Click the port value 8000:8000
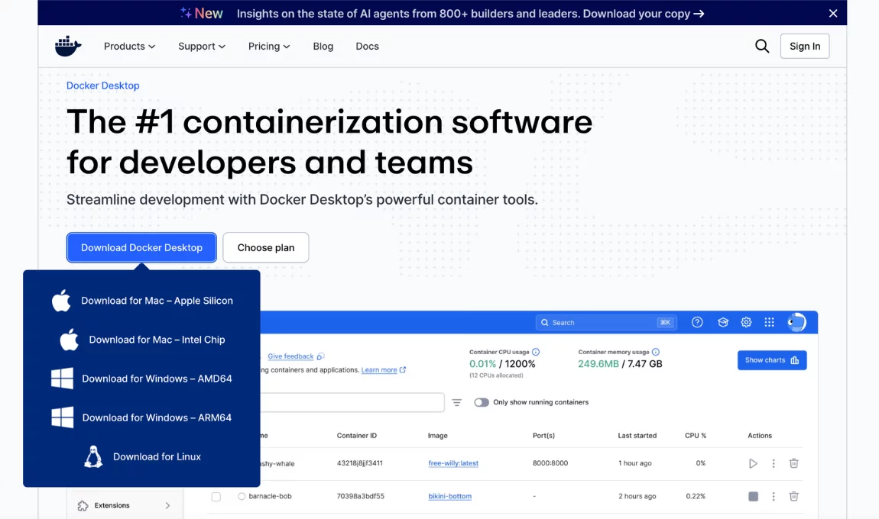 click(x=550, y=463)
